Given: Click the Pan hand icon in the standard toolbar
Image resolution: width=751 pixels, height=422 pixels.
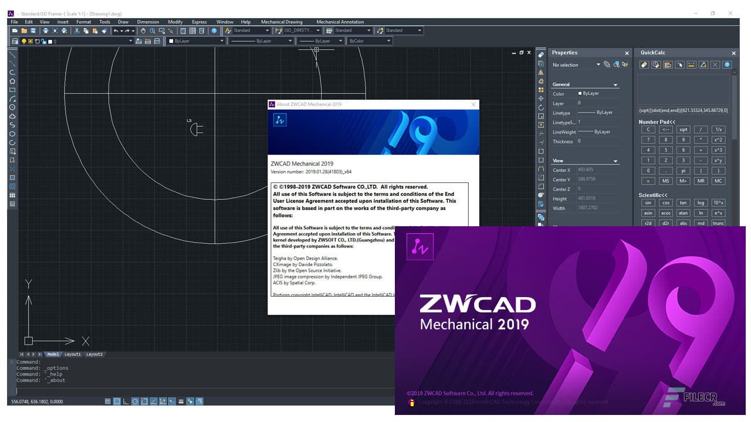Looking at the screenshot, I should pos(143,30).
